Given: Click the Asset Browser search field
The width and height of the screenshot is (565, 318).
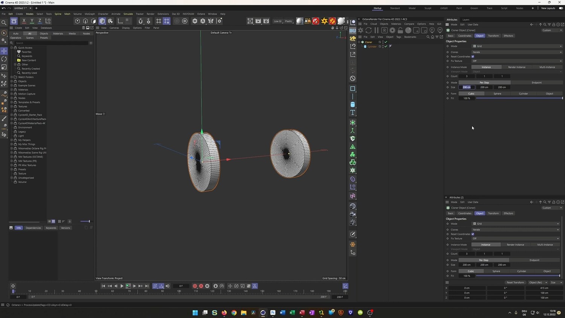Looking at the screenshot, I should click(52, 43).
